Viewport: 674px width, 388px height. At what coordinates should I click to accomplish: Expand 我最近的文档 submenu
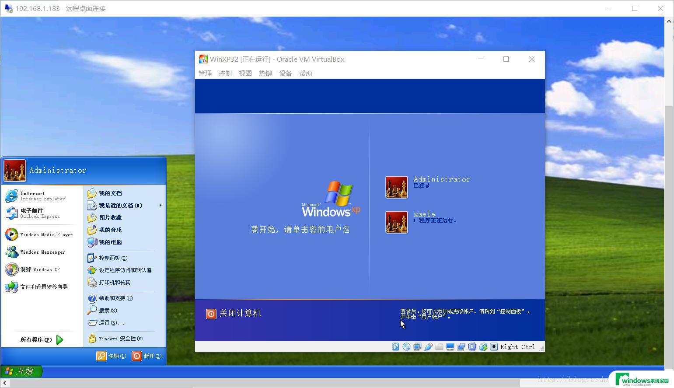[x=125, y=206]
